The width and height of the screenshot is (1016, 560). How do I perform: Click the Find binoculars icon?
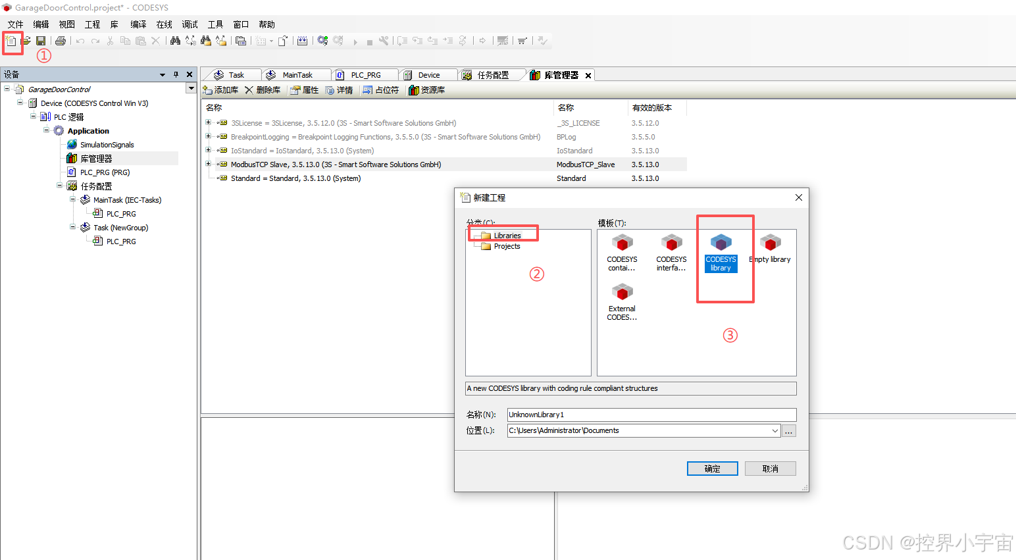pyautogui.click(x=175, y=41)
